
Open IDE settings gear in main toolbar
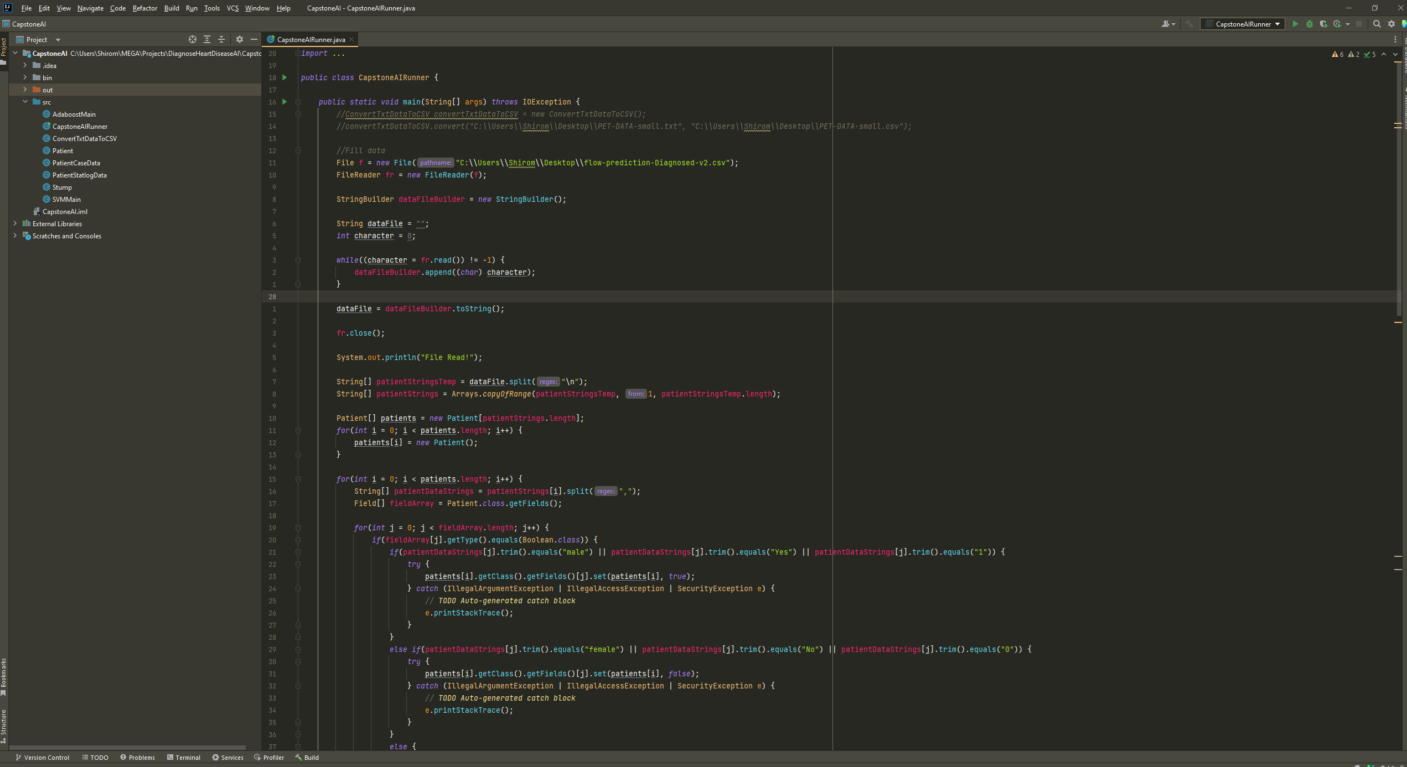[x=1392, y=24]
